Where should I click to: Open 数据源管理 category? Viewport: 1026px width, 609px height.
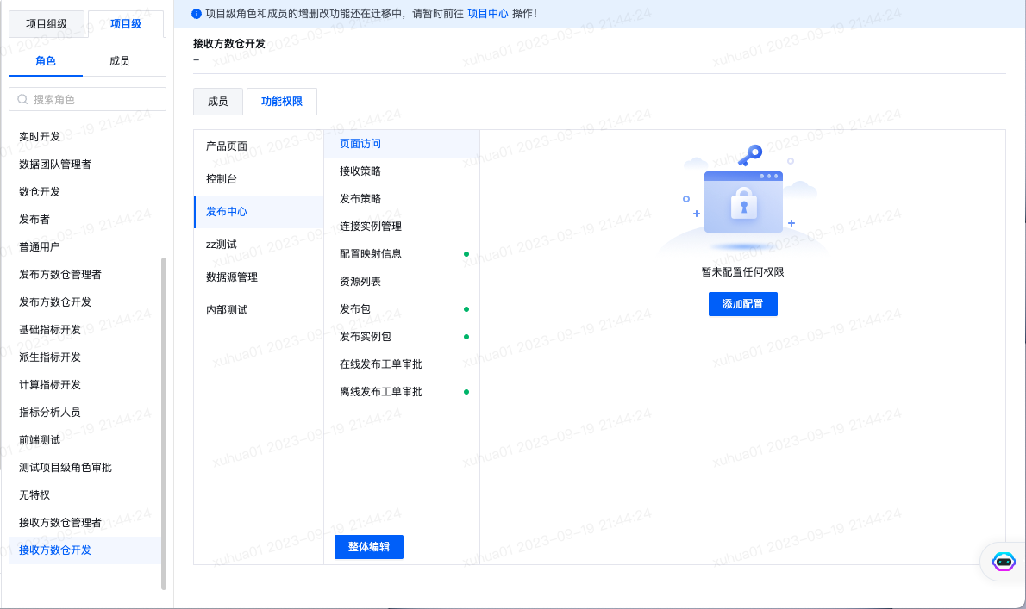260,277
